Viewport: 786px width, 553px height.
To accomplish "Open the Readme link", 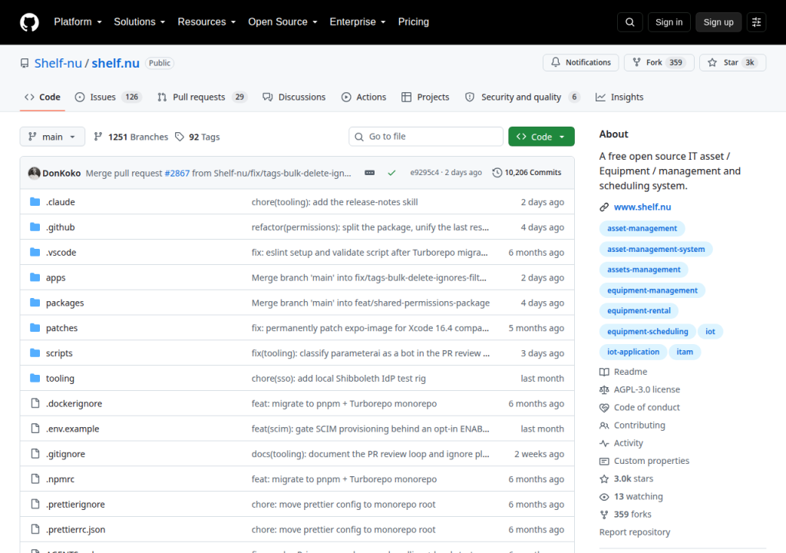I will 623,372.
